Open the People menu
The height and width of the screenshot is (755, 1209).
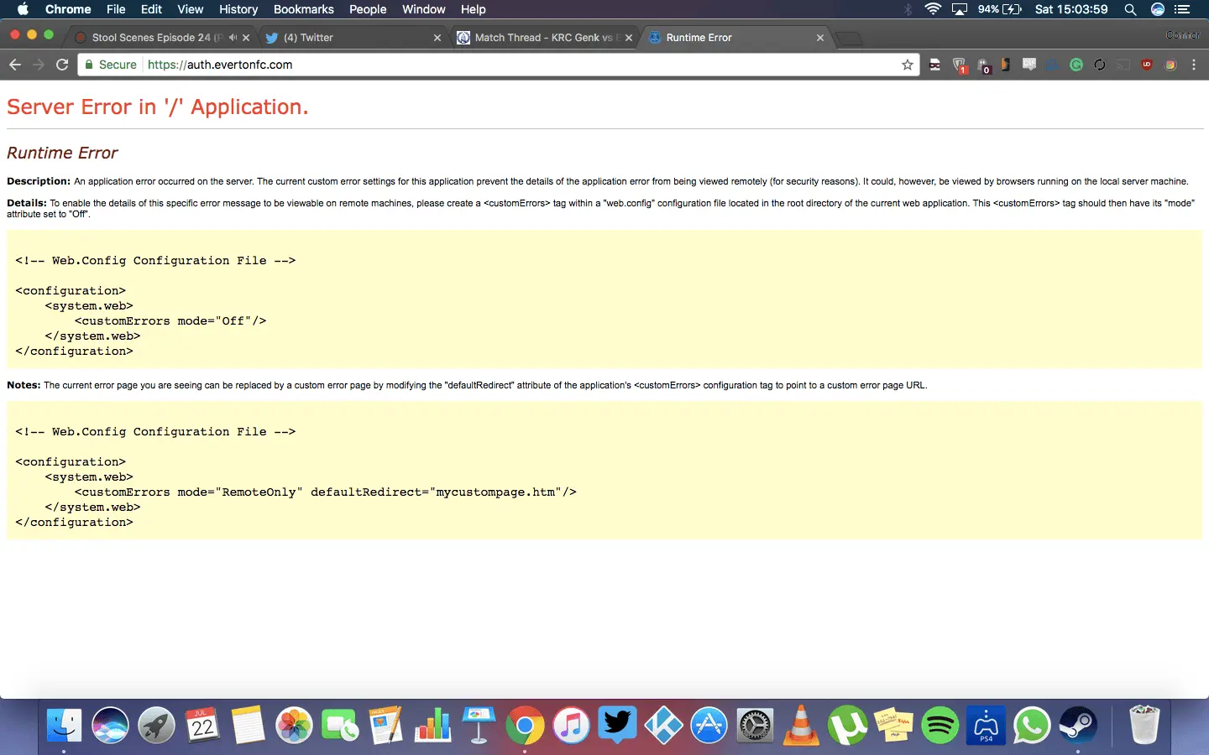(368, 9)
